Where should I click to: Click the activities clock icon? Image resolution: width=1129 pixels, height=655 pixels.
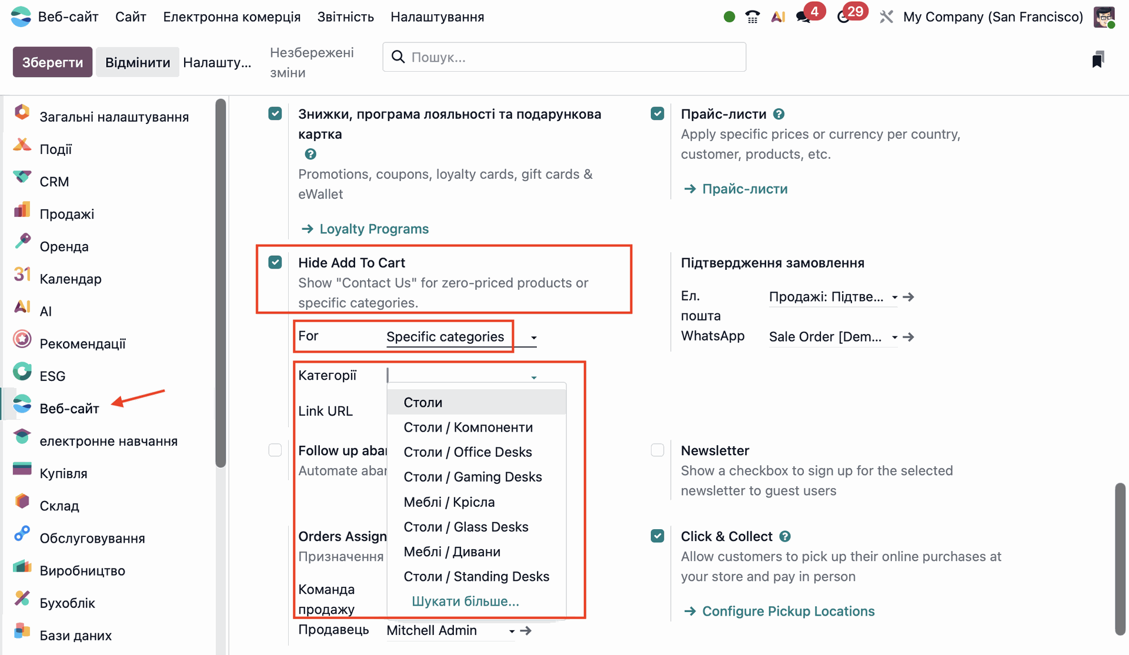click(843, 17)
